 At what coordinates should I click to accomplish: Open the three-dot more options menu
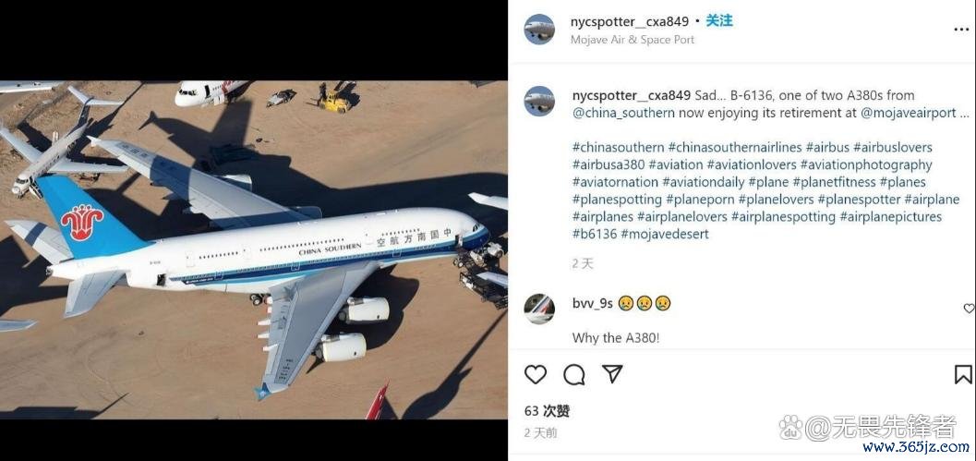click(x=961, y=30)
